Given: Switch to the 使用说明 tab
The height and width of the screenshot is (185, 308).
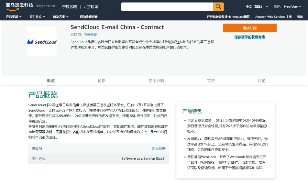Looking at the screenshot, I should coord(156,81).
